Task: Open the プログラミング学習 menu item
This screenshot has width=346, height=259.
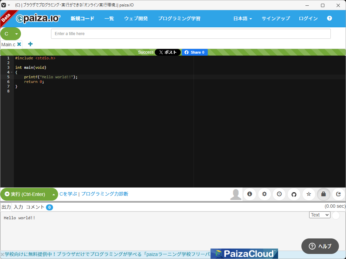Action: [179, 19]
